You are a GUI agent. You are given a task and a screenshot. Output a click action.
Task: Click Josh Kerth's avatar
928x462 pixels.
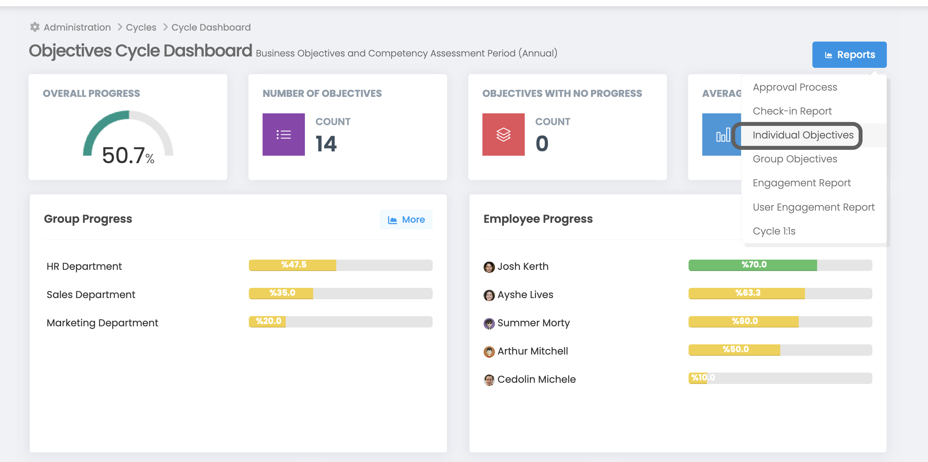(489, 267)
